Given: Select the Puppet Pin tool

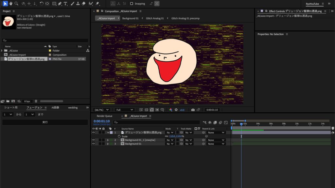Looking at the screenshot, I should point(97,3).
